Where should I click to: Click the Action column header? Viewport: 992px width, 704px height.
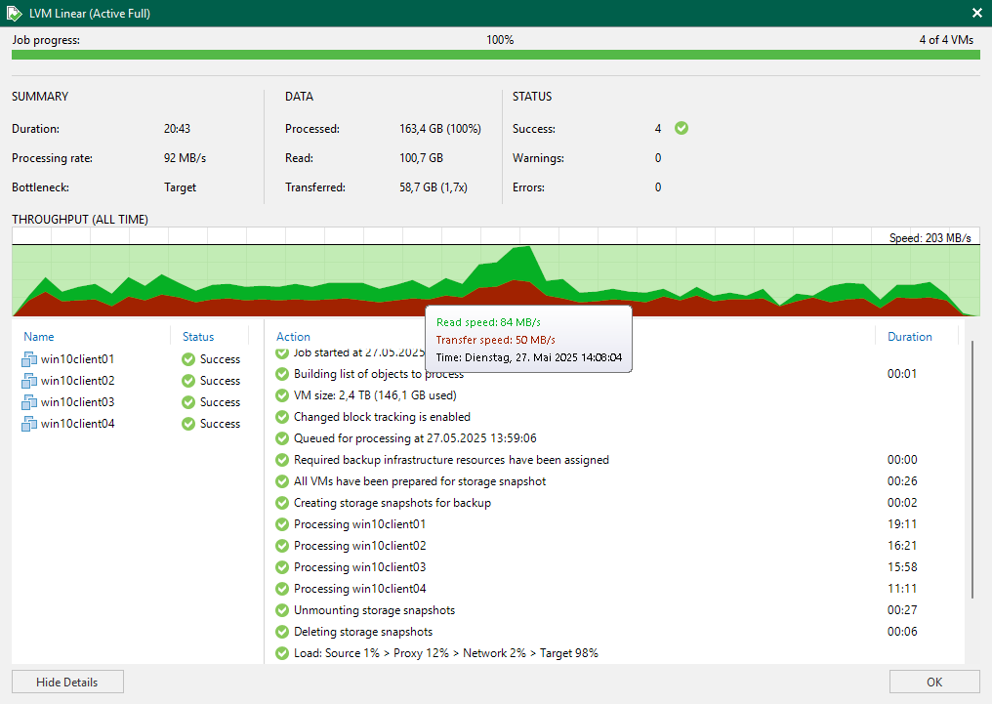coord(293,337)
